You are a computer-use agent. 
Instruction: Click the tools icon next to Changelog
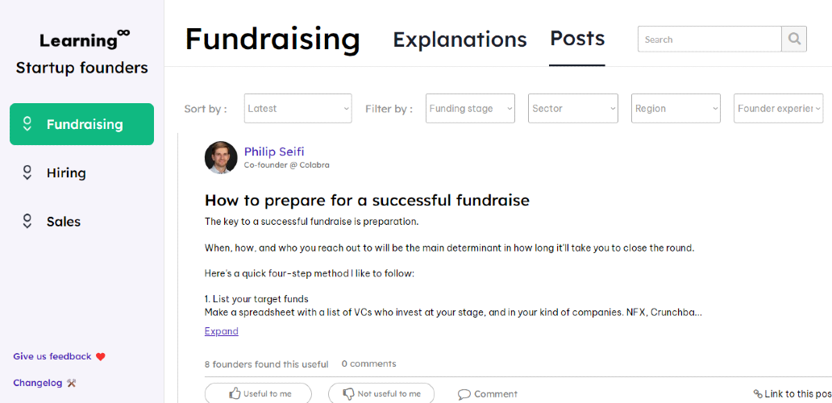tap(72, 383)
